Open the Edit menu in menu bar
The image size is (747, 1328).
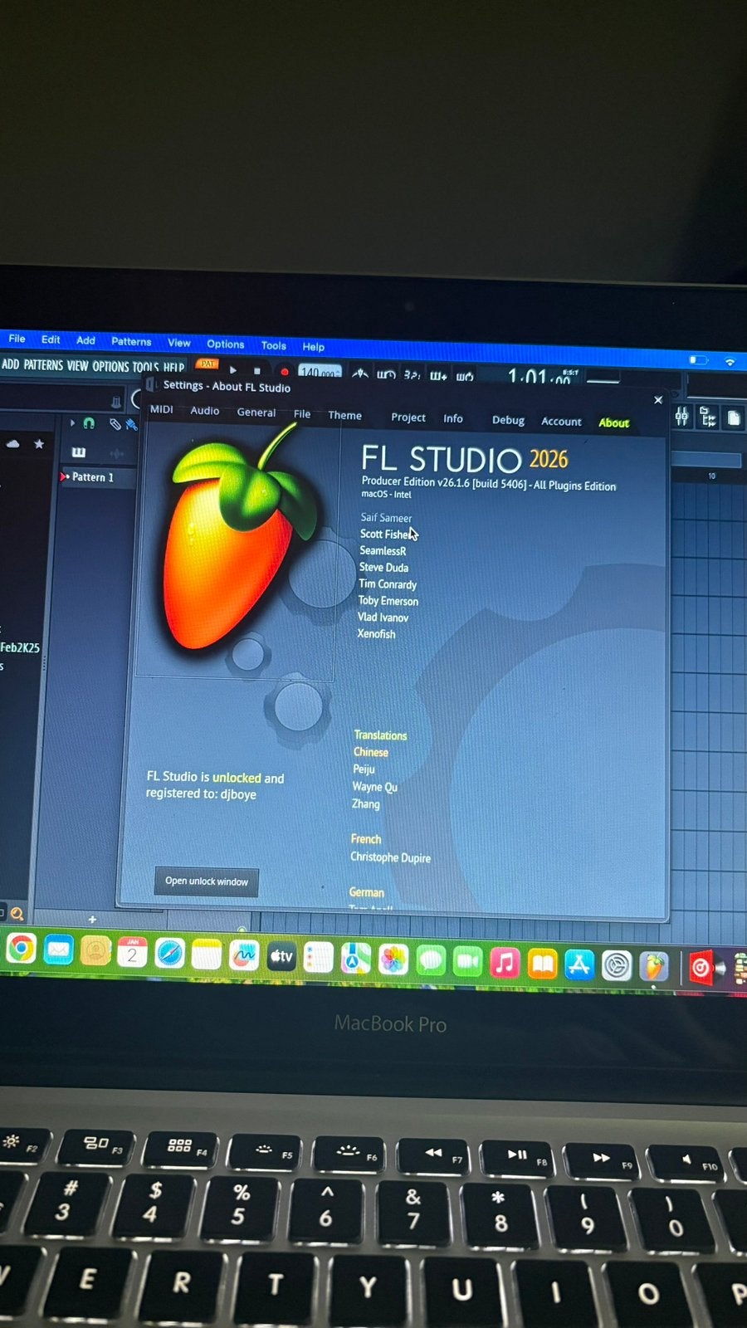point(51,339)
